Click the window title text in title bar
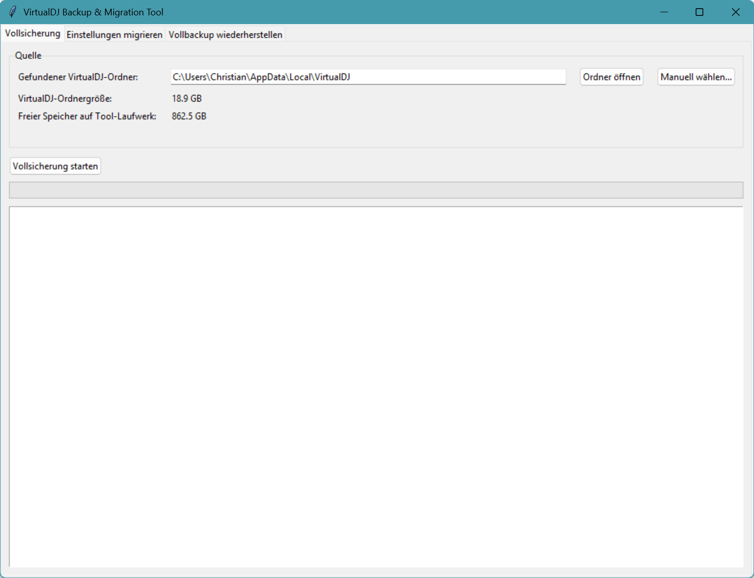 click(93, 12)
